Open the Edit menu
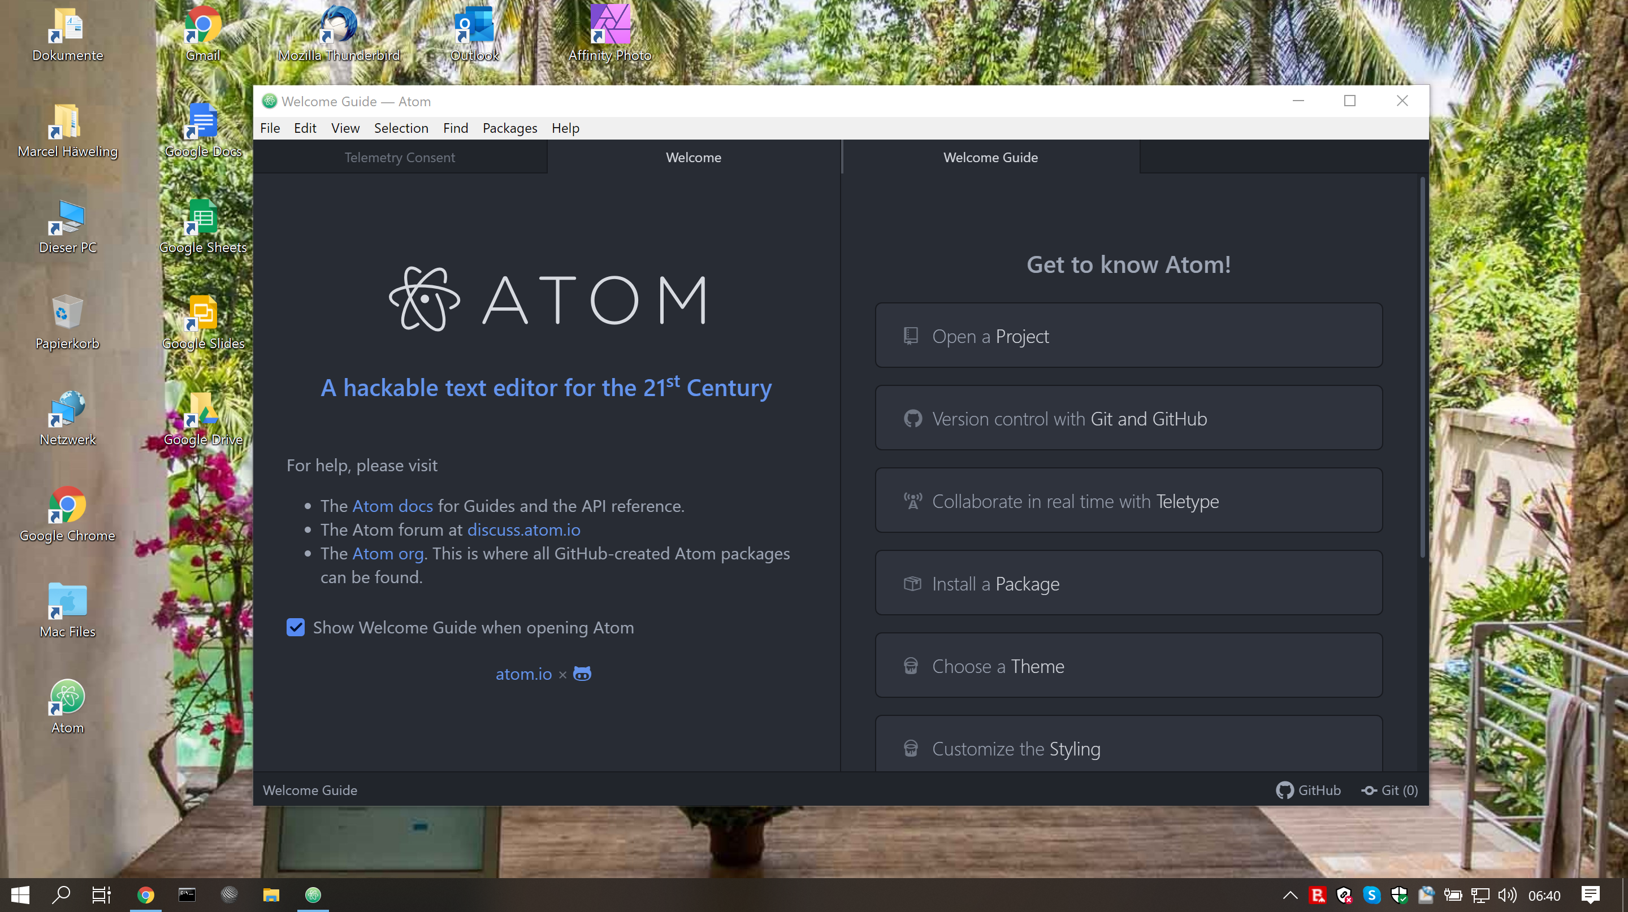This screenshot has width=1628, height=912. 305,128
